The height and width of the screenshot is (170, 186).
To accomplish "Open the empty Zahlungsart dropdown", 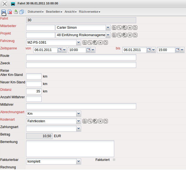I will click(x=78, y=128).
